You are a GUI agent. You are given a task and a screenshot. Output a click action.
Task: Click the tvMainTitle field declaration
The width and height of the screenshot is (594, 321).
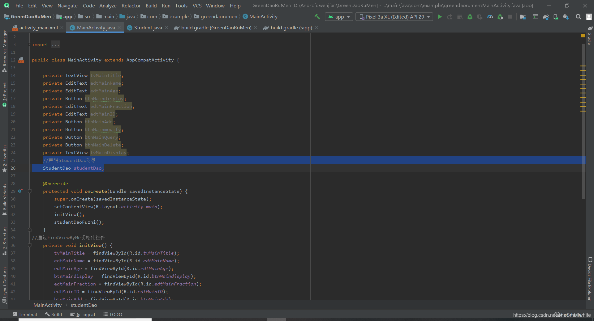(106, 75)
